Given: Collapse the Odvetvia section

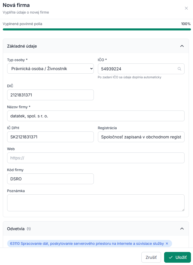Looking at the screenshot, I should coord(182,229).
